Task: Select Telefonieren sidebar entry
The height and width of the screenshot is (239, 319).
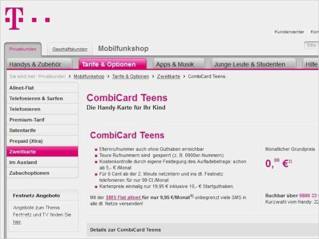Action: point(42,109)
